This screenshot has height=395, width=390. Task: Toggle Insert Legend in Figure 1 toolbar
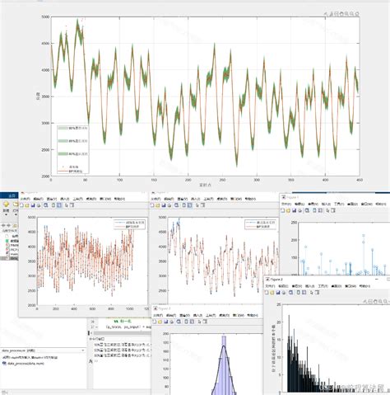pyautogui.click(x=320, y=210)
